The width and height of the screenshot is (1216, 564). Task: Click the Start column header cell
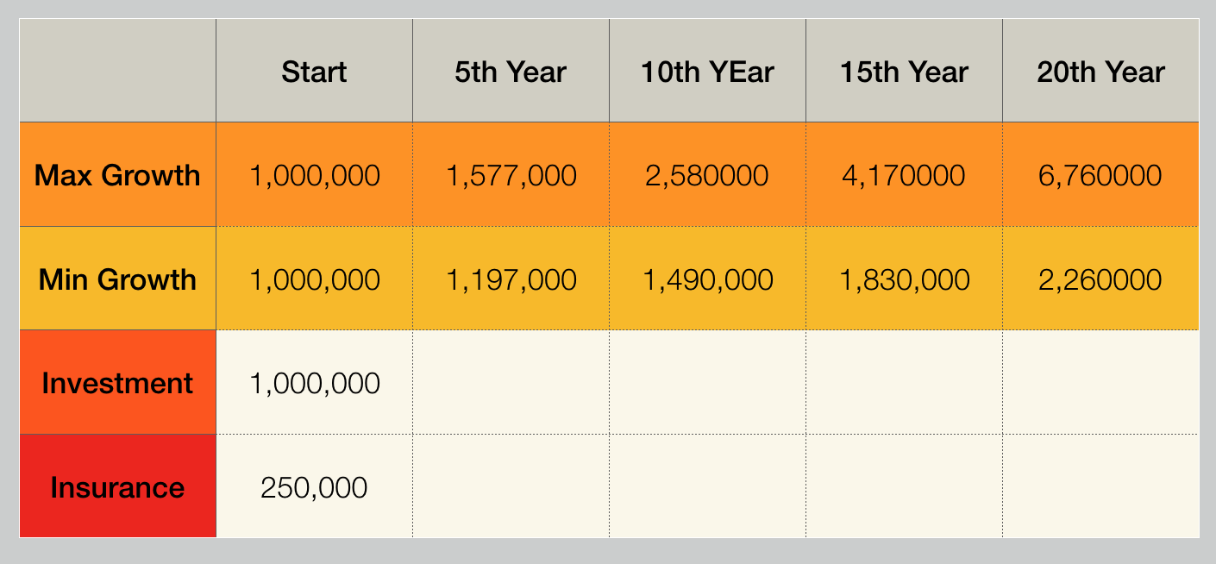[314, 72]
